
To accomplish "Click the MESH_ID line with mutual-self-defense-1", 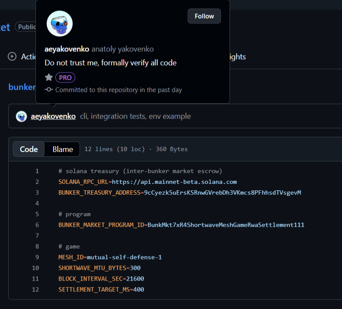I will point(110,257).
